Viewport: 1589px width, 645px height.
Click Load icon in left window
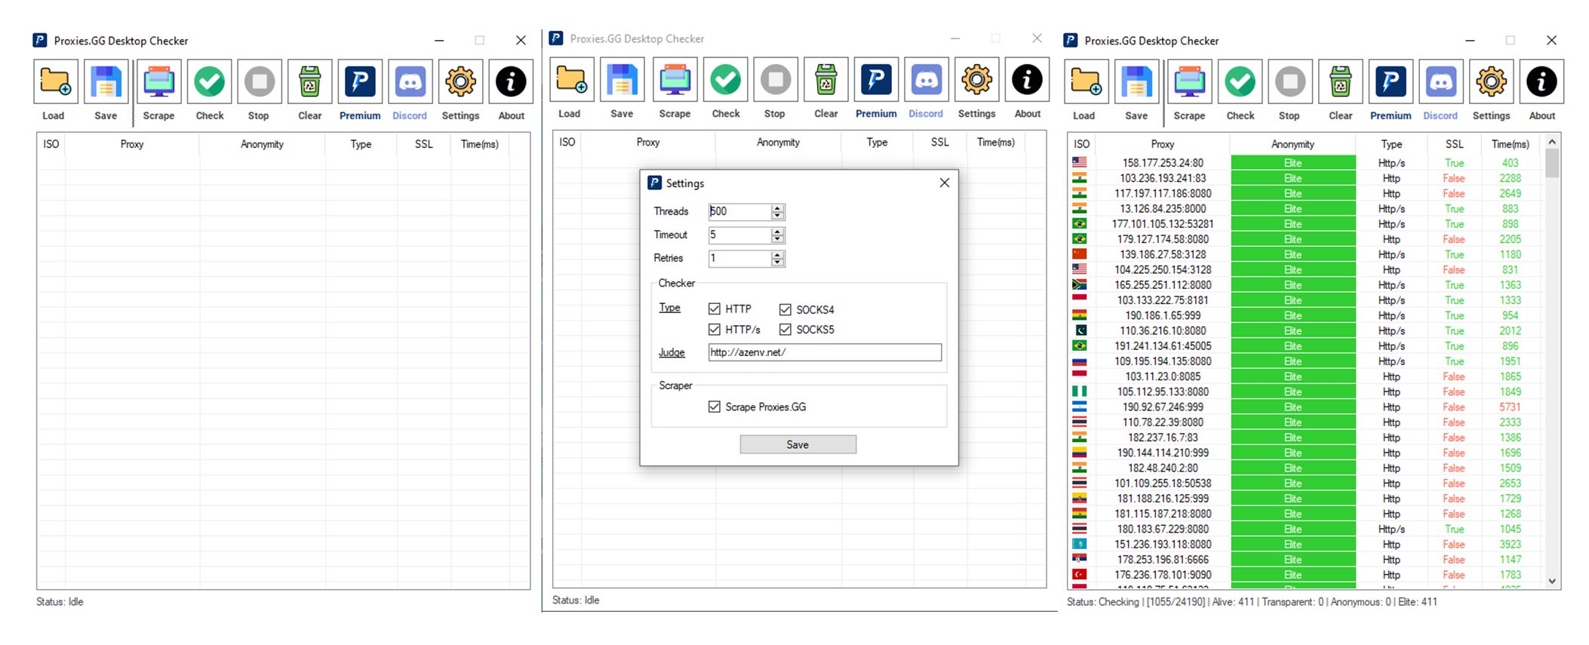55,81
